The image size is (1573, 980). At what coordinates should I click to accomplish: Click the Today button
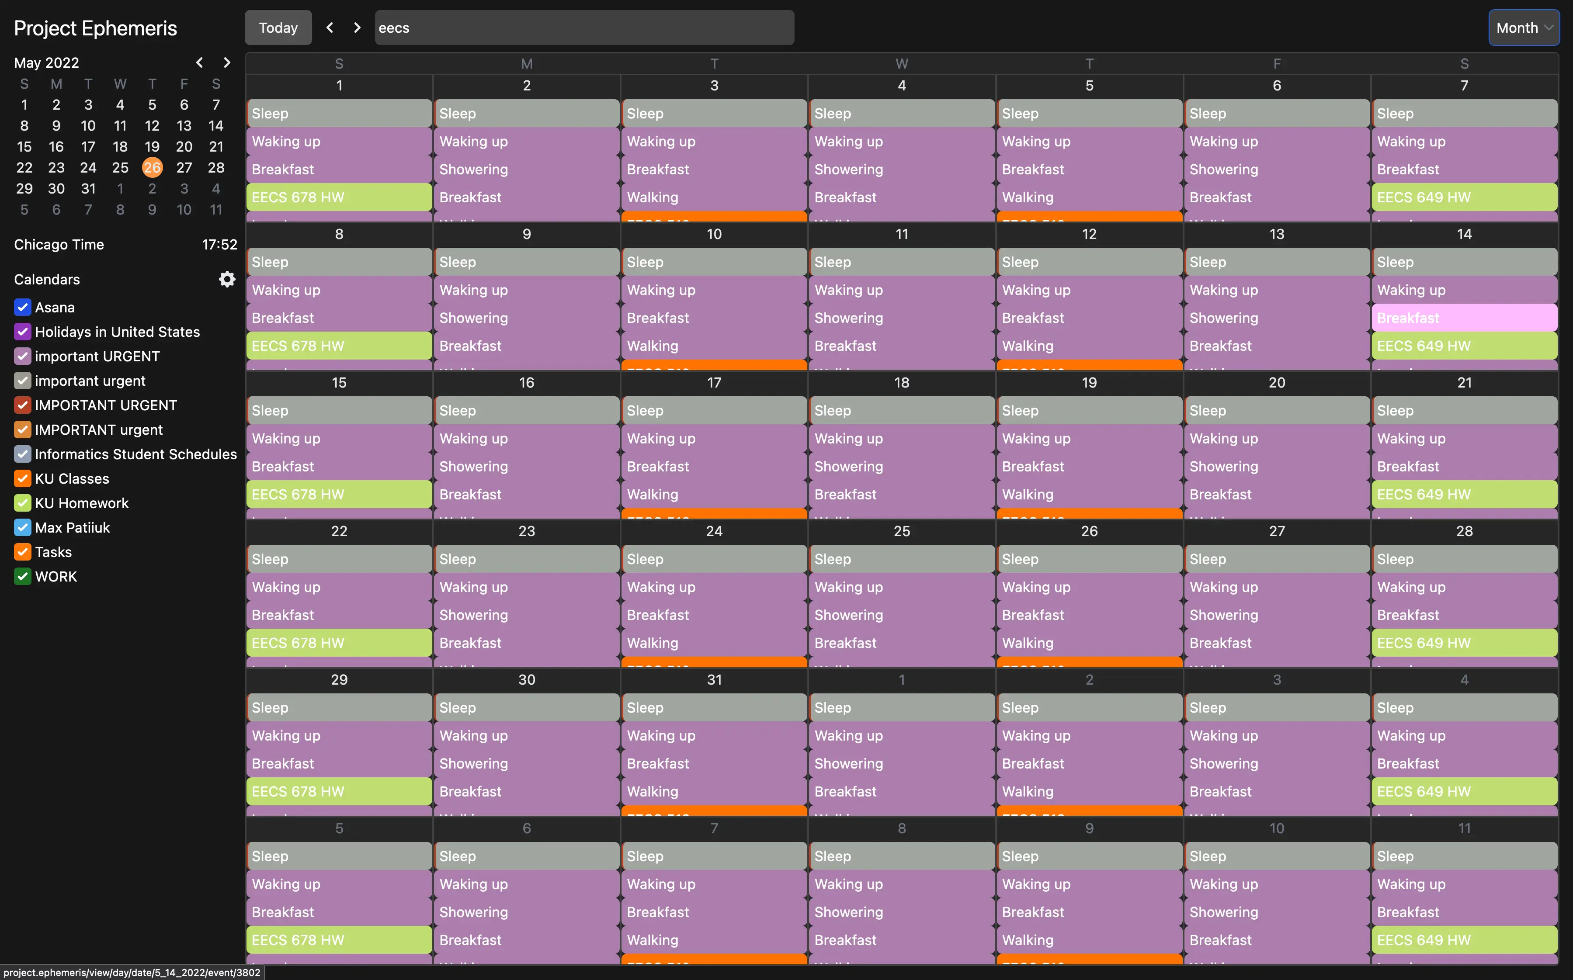pos(278,28)
